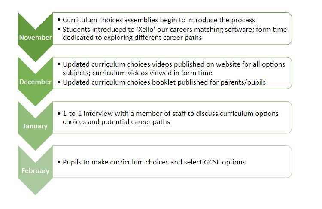
Task: Click the 'GCSE' word in February box
Action: tap(212, 162)
